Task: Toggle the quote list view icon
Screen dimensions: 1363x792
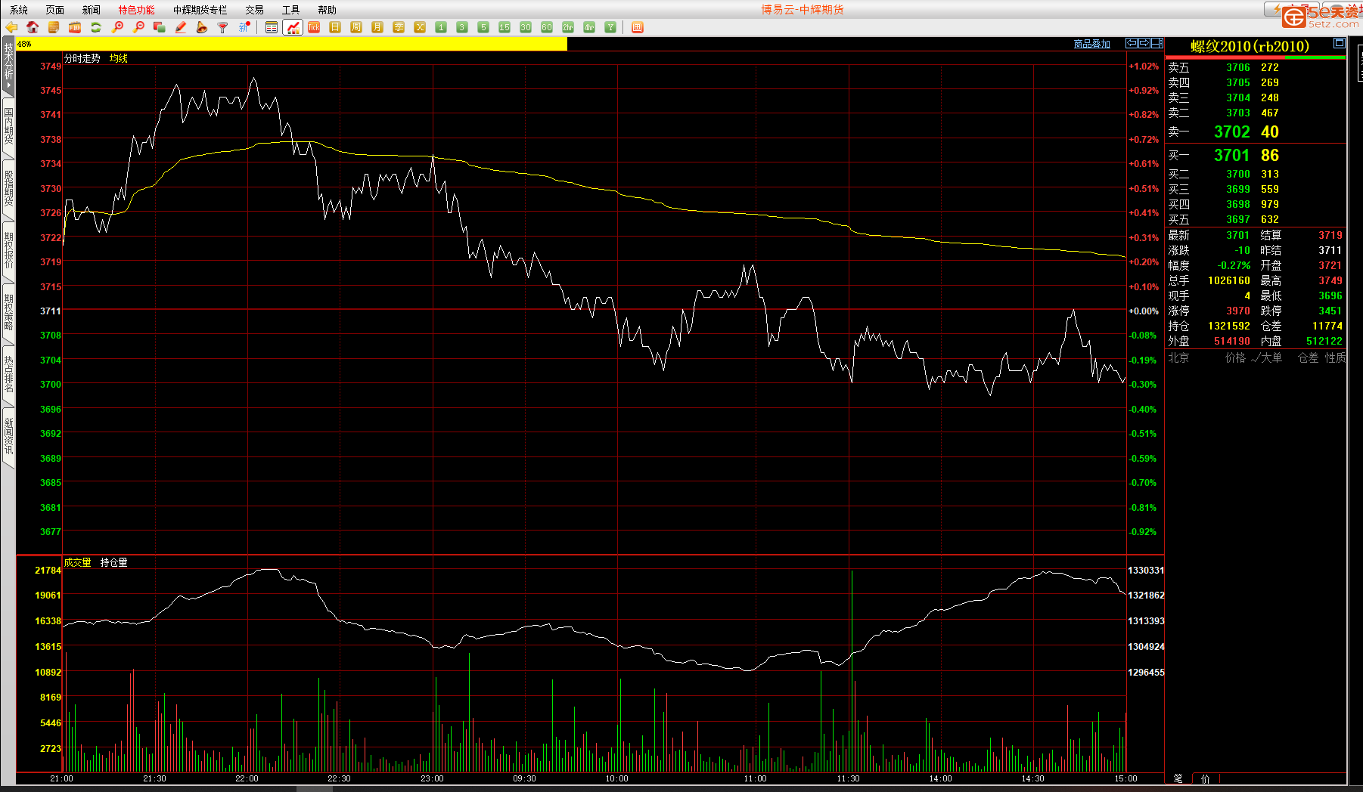Action: coord(272,27)
